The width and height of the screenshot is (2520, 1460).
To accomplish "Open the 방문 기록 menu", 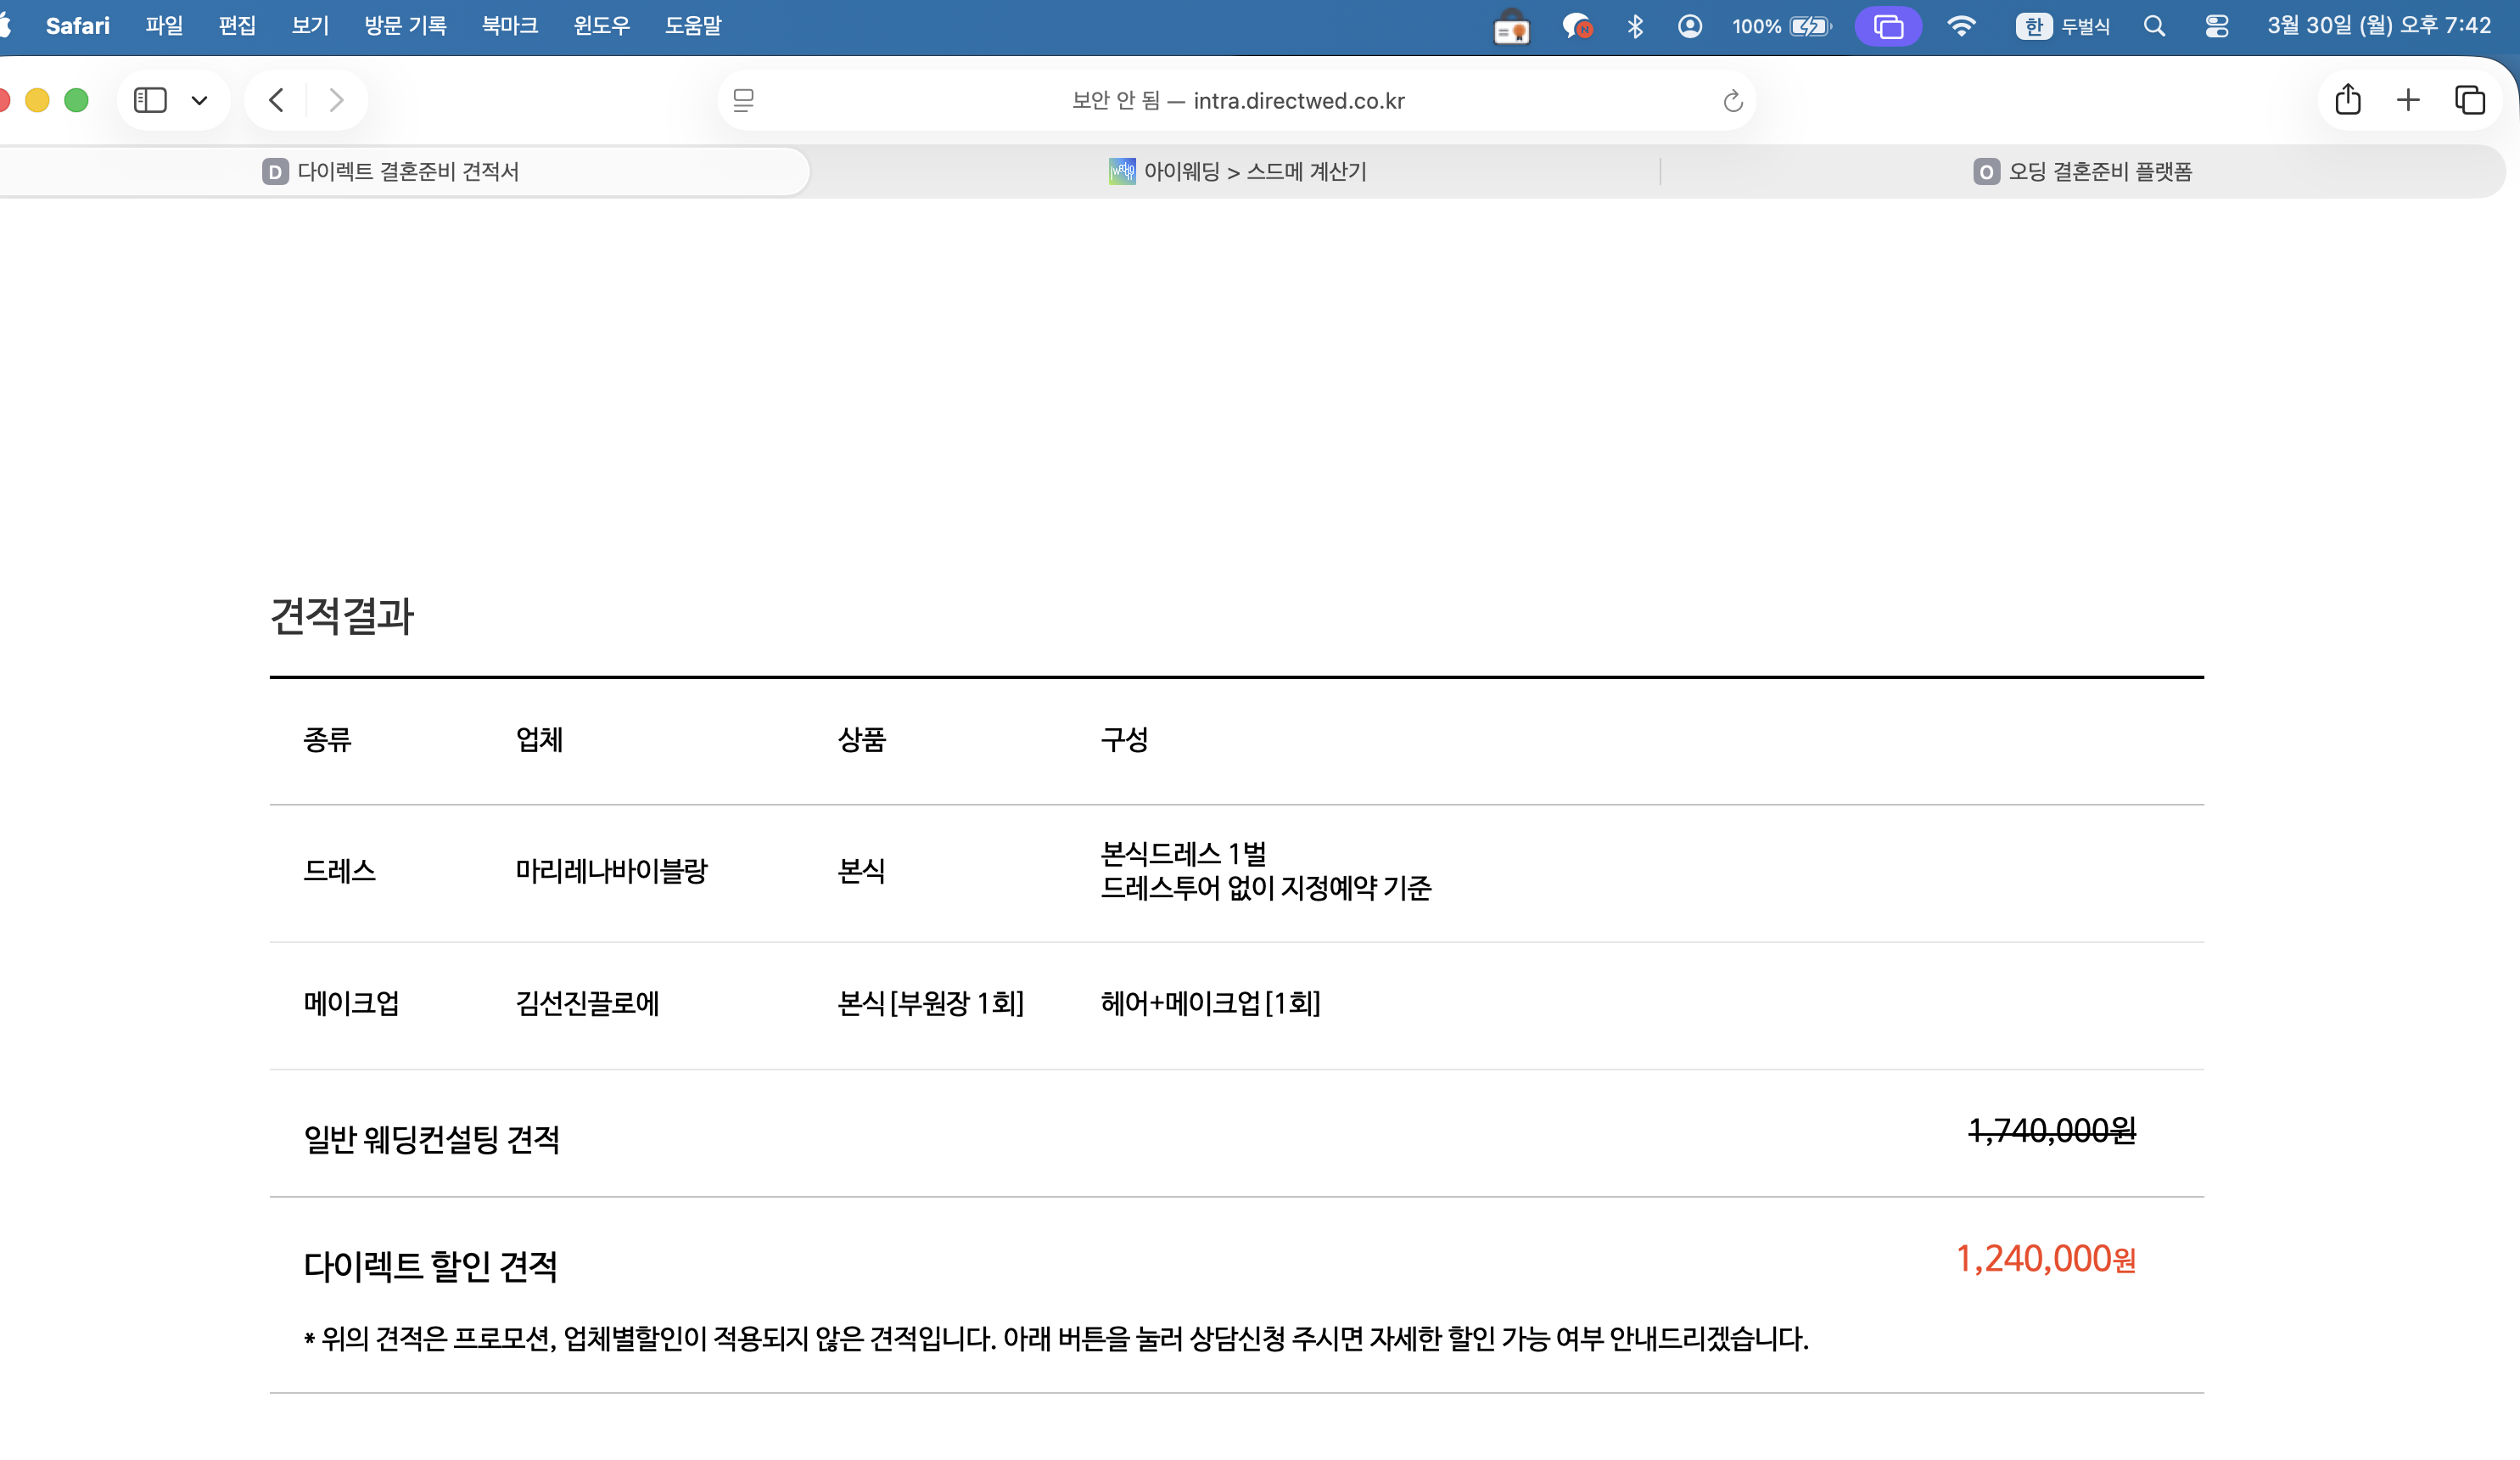I will [x=406, y=26].
